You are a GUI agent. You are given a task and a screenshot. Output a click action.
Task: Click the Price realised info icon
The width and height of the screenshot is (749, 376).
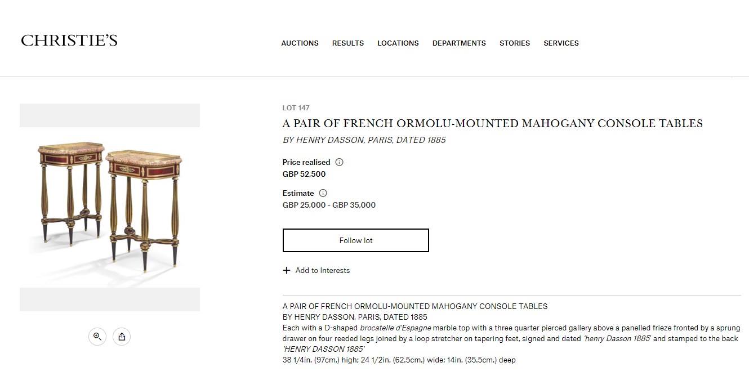(339, 162)
